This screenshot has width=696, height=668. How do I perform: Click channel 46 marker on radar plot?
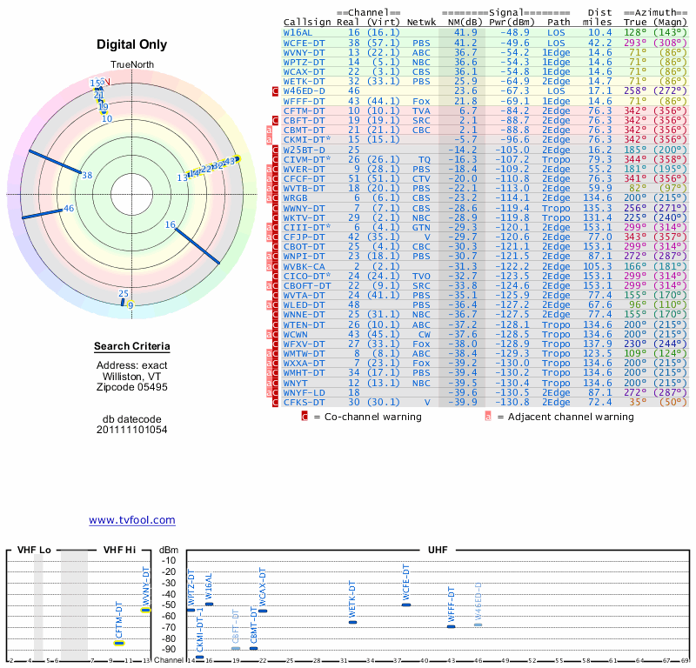[x=69, y=208]
